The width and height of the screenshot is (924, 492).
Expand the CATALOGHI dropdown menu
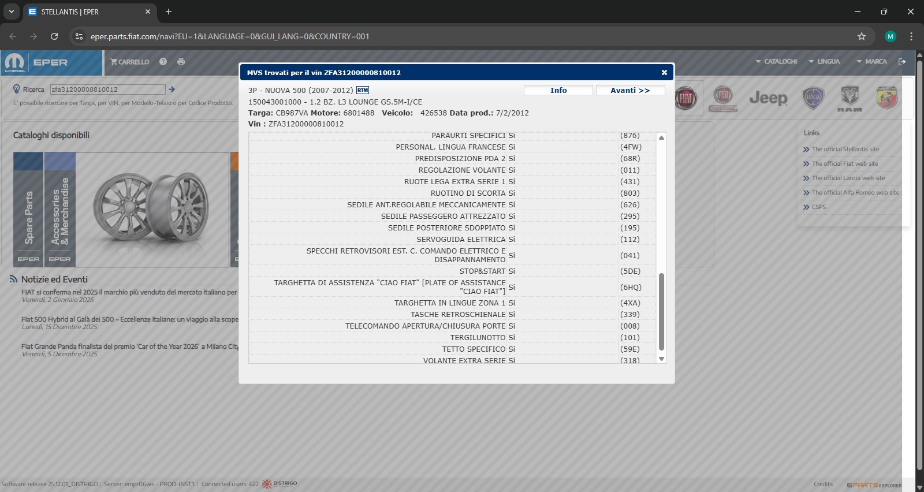pyautogui.click(x=776, y=62)
